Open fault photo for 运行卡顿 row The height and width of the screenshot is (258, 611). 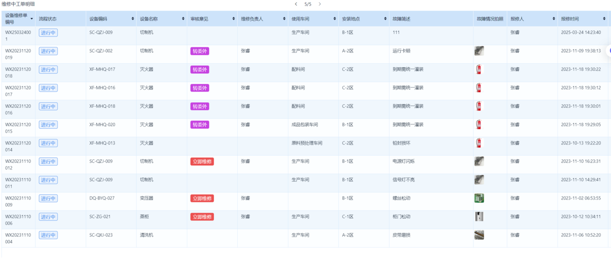(x=479, y=51)
